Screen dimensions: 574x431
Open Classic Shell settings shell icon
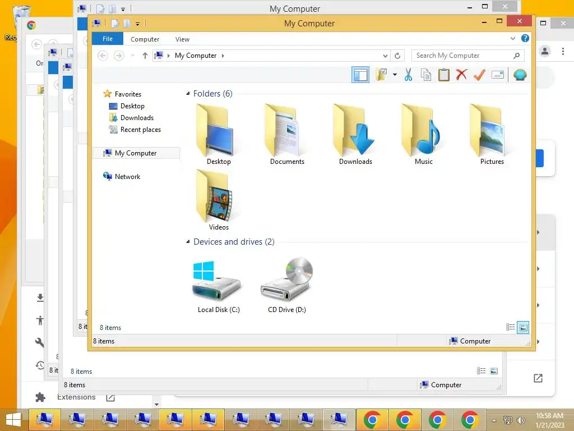(520, 75)
